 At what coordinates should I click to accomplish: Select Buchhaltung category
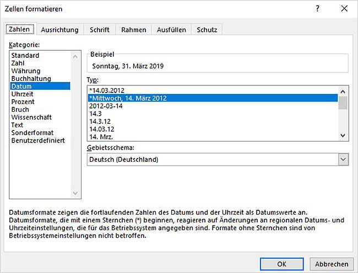click(40, 79)
